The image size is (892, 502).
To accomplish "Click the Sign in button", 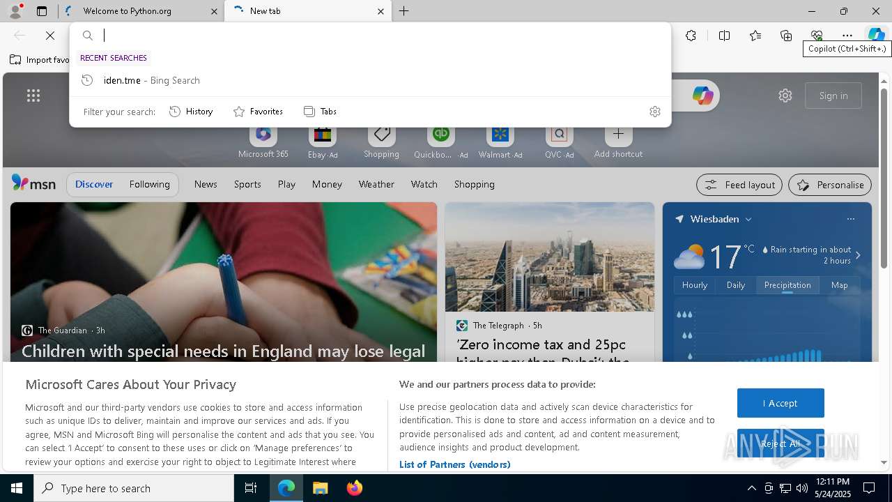I will (833, 96).
